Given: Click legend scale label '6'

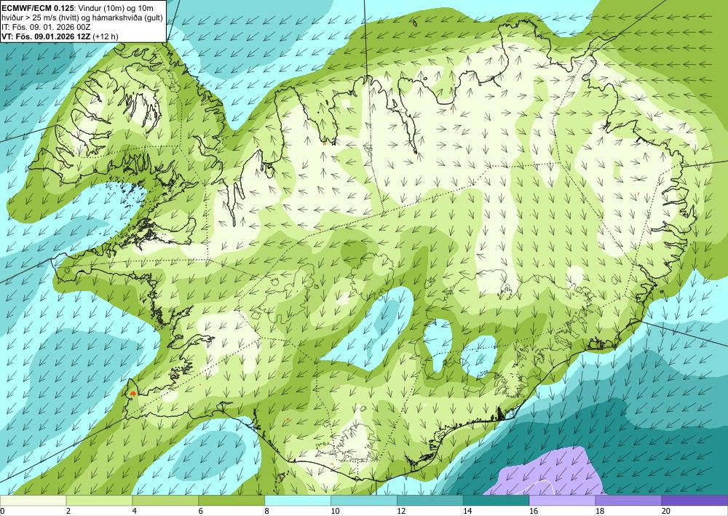Looking at the screenshot, I should [201, 512].
